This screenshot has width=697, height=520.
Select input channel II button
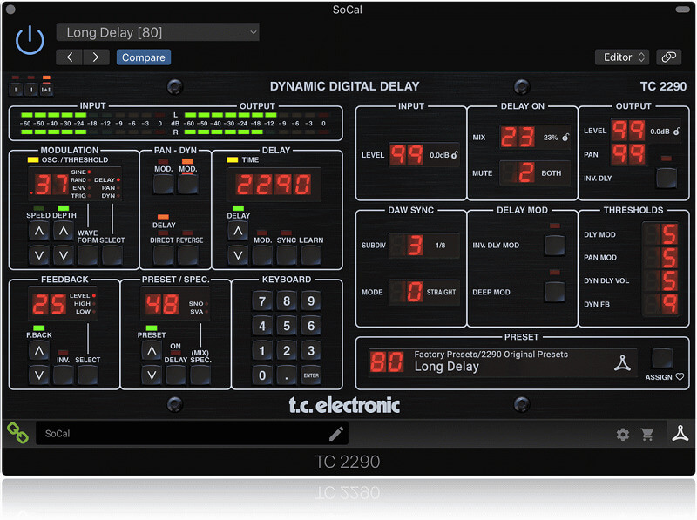click(30, 90)
